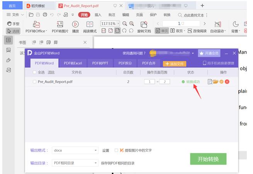Open the account name dropdown arrow

tap(193, 53)
